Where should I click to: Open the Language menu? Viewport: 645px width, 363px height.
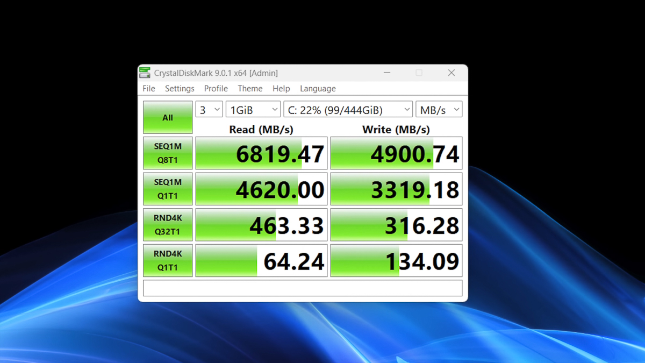coord(318,89)
